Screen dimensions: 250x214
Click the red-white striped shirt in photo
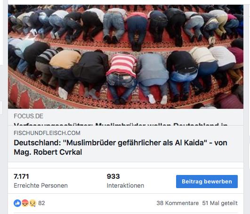click(122, 64)
